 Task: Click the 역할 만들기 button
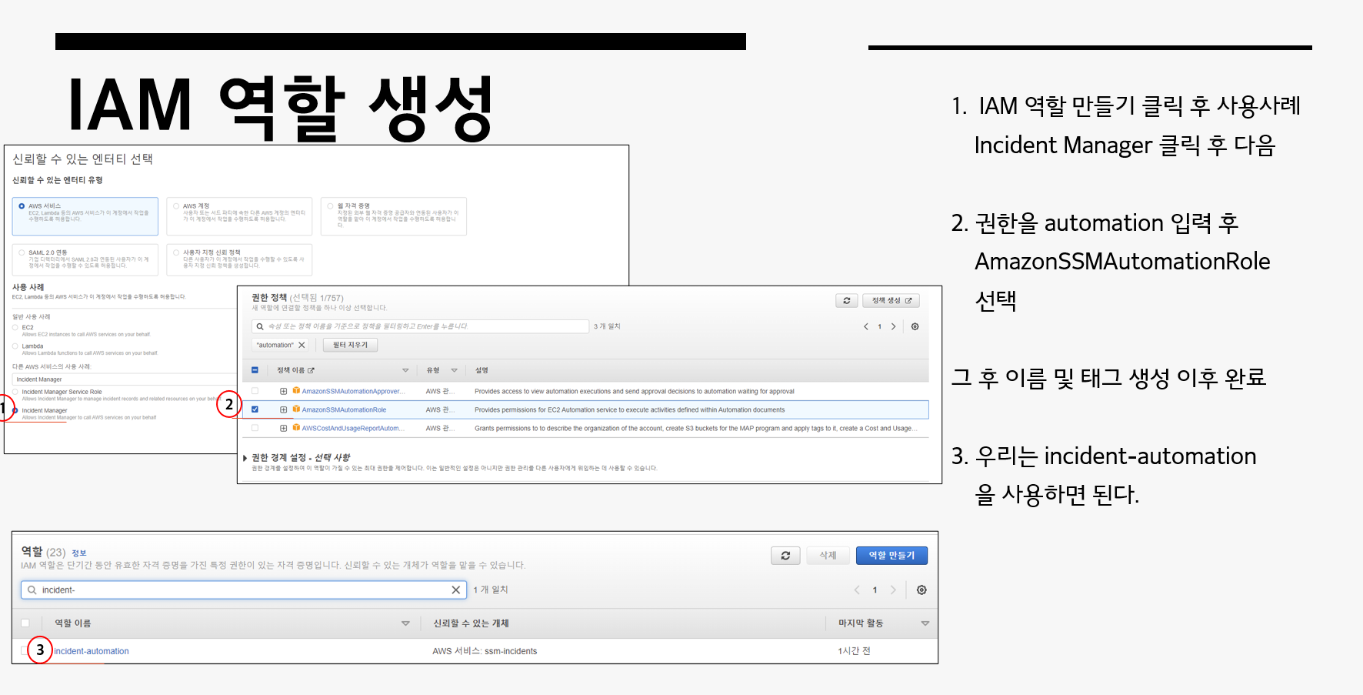(891, 556)
